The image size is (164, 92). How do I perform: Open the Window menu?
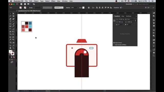point(65,1)
